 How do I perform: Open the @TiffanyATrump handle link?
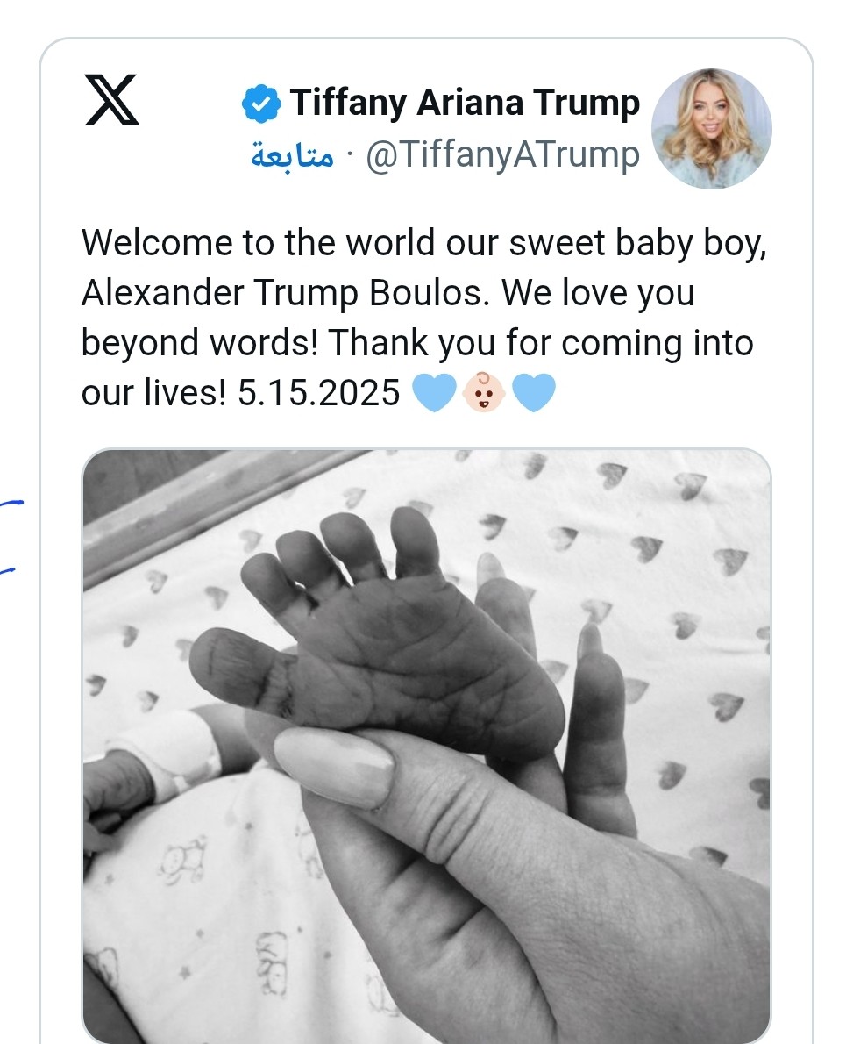(x=502, y=155)
